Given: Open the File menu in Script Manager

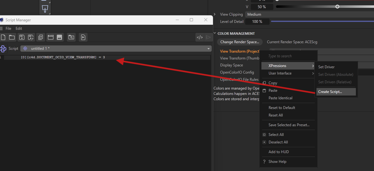Looking at the screenshot, I should click(8, 28).
